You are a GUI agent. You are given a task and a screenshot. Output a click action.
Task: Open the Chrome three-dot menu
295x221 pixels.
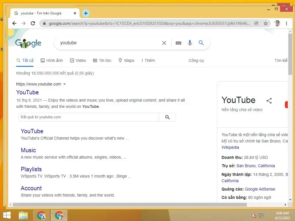coord(286,23)
